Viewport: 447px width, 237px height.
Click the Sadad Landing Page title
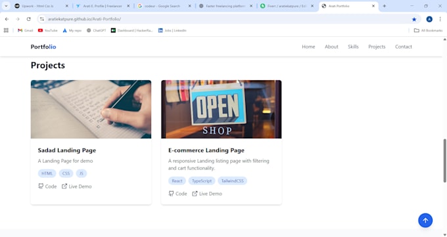pyautogui.click(x=67, y=150)
